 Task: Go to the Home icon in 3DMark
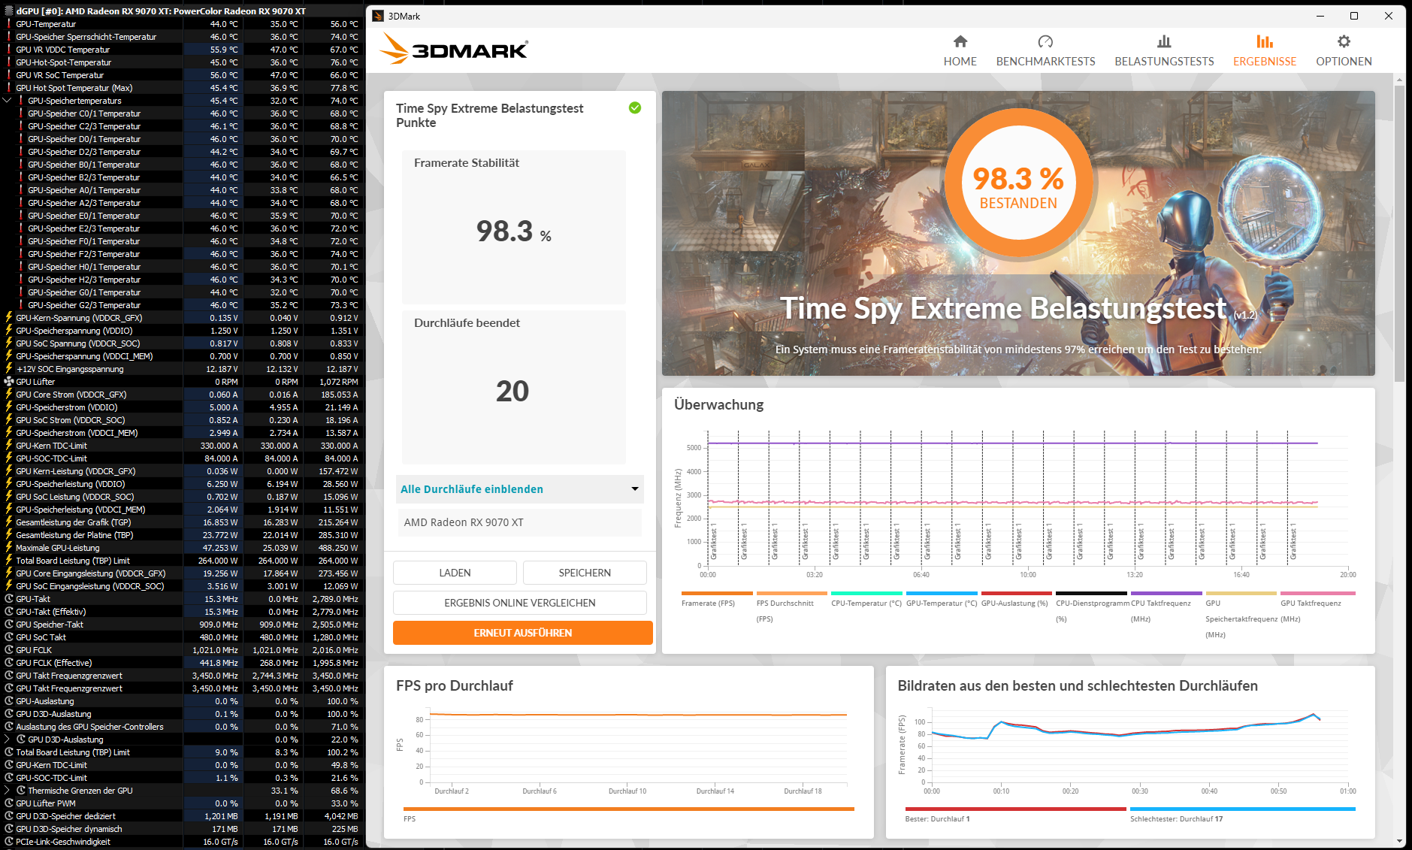tap(960, 41)
